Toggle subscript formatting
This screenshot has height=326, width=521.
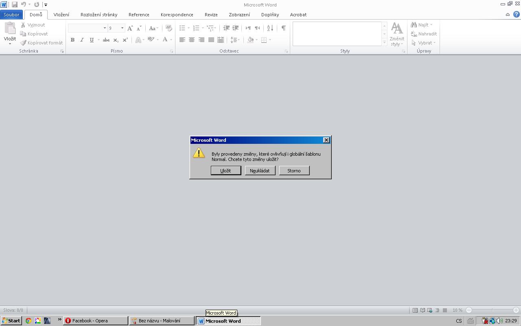pos(116,40)
